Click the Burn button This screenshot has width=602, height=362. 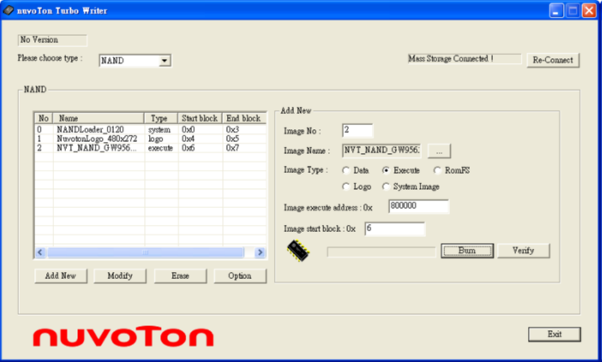[467, 250]
